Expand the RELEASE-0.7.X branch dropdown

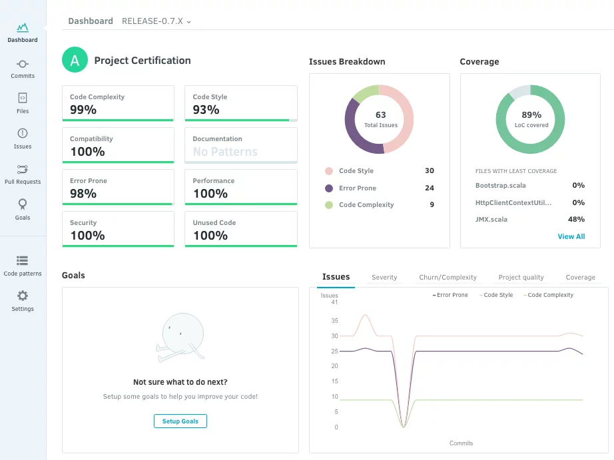[156, 21]
